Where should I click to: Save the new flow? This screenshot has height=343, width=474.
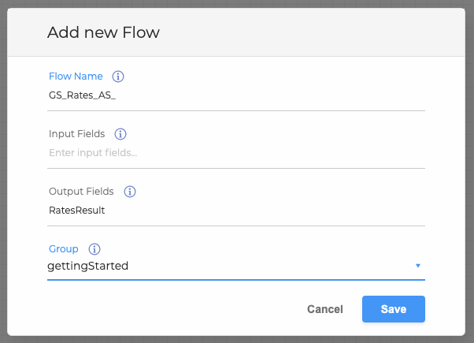click(394, 309)
